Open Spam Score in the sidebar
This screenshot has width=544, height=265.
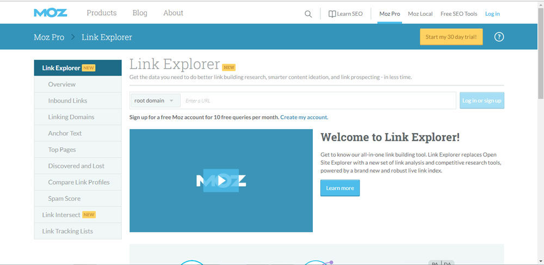point(64,198)
